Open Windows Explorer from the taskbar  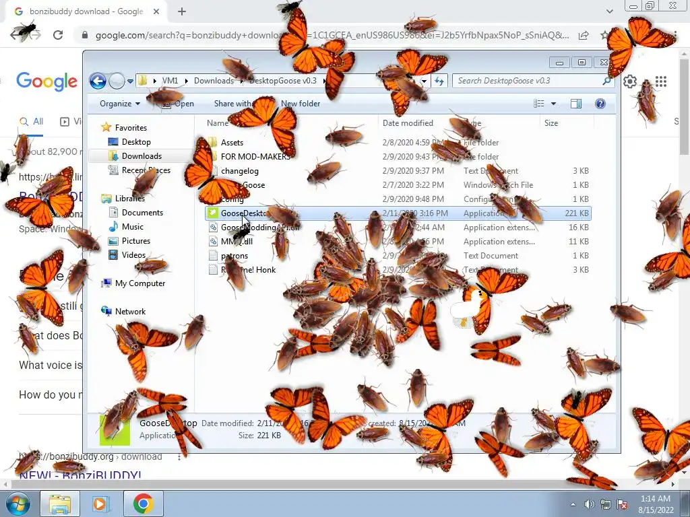60,504
